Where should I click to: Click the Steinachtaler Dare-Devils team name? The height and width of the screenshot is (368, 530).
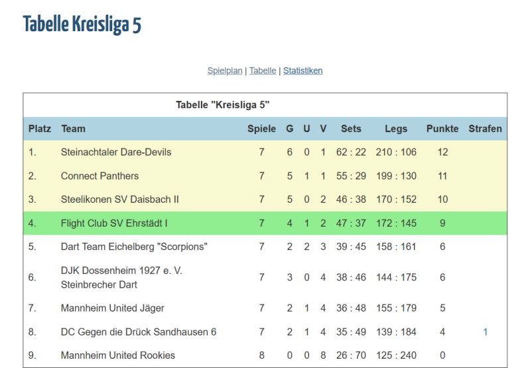[116, 152]
